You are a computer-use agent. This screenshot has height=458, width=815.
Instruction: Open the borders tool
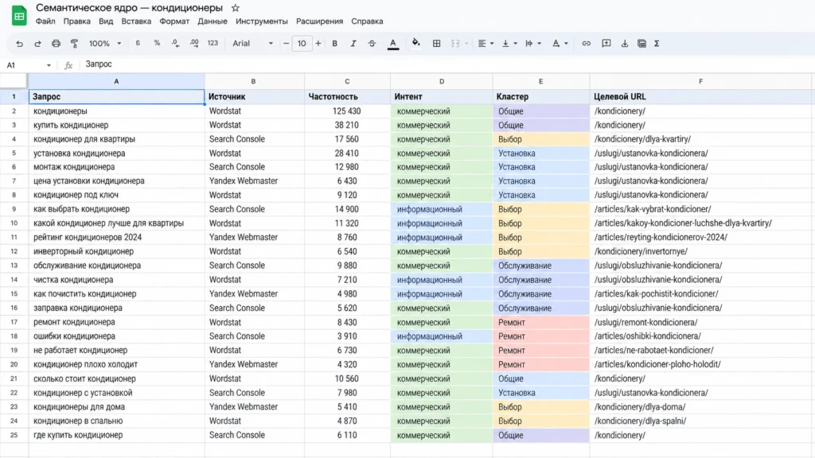[x=437, y=44]
